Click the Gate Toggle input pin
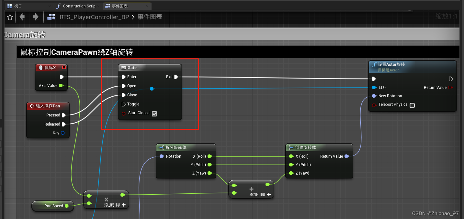The image size is (464, 219). coord(123,104)
